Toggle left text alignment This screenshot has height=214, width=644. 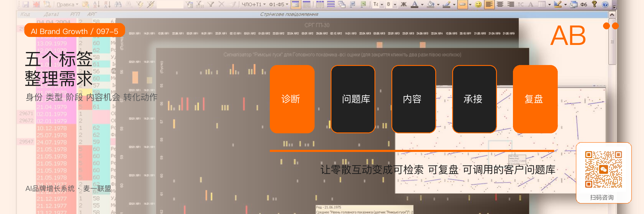(x=489, y=4)
